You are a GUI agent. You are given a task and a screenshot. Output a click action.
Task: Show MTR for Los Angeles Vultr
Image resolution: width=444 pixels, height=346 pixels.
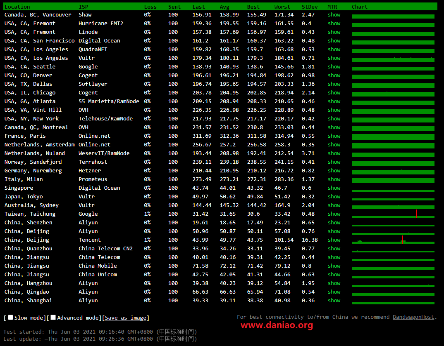pyautogui.click(x=334, y=58)
